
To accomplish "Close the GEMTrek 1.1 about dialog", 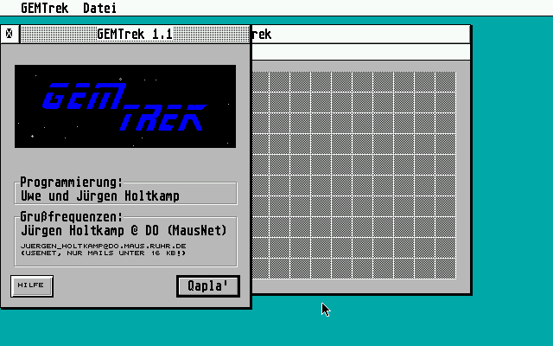I will point(10,35).
